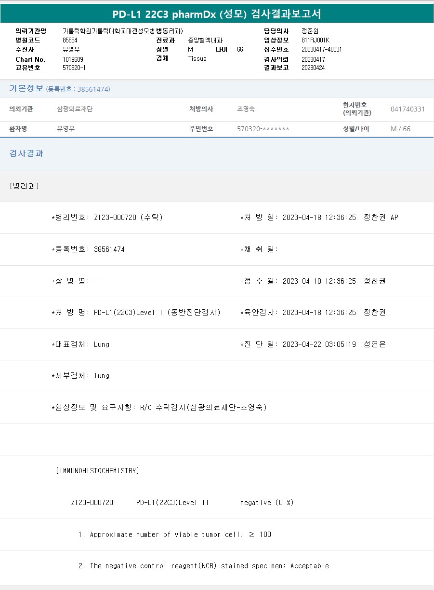This screenshot has height=590, width=434.
Task: Click 조영숙 in the 처방의사 field
Action: [x=246, y=109]
